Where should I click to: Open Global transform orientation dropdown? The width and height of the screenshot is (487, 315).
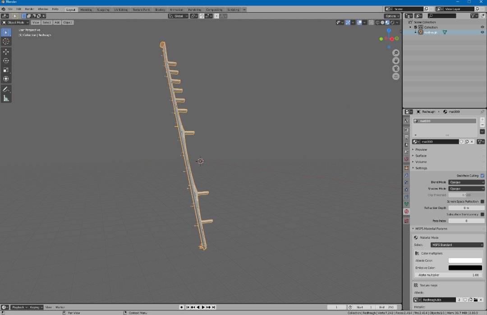tap(178, 16)
